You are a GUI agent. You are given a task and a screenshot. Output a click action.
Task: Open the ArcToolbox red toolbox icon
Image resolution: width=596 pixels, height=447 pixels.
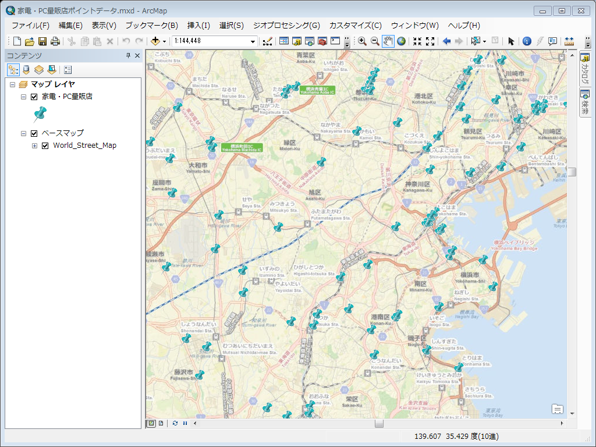(x=322, y=41)
